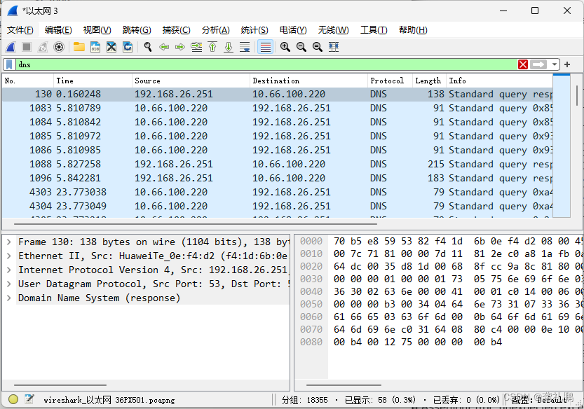Expand Internet Protocol Version 4 node
This screenshot has height=409, width=584.
9,270
